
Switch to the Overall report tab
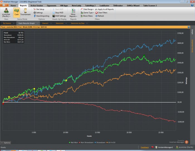pos(45,23)
